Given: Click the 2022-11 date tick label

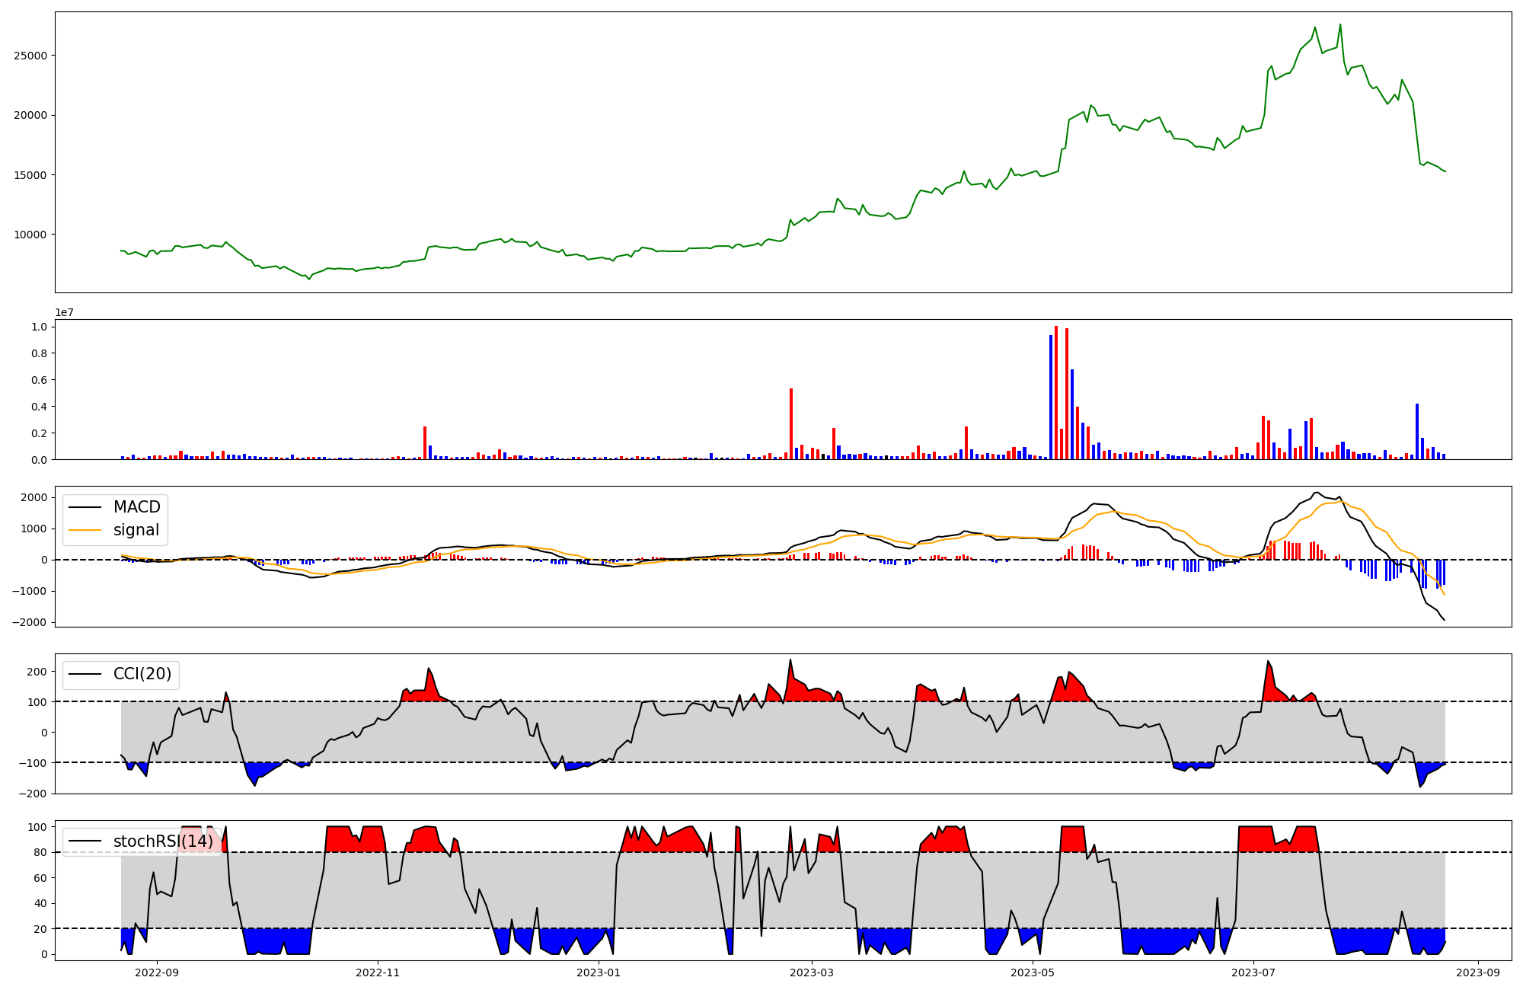Looking at the screenshot, I should 378,972.
